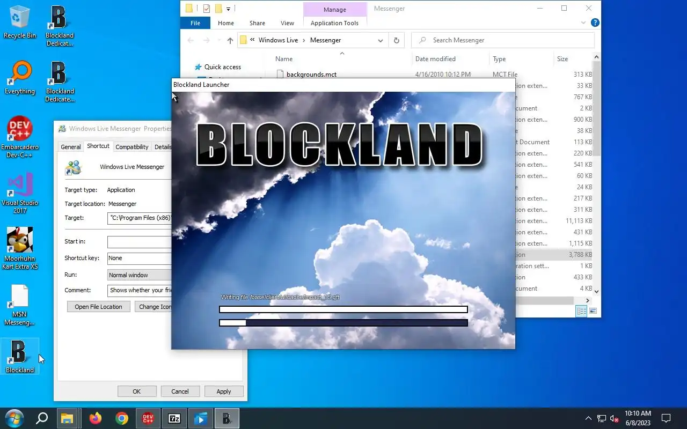Open the notification center icon
687x429 pixels.
click(666, 418)
